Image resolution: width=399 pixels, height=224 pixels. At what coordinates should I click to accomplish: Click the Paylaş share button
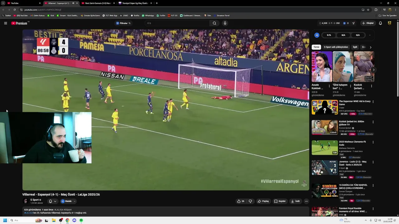pos(263,201)
